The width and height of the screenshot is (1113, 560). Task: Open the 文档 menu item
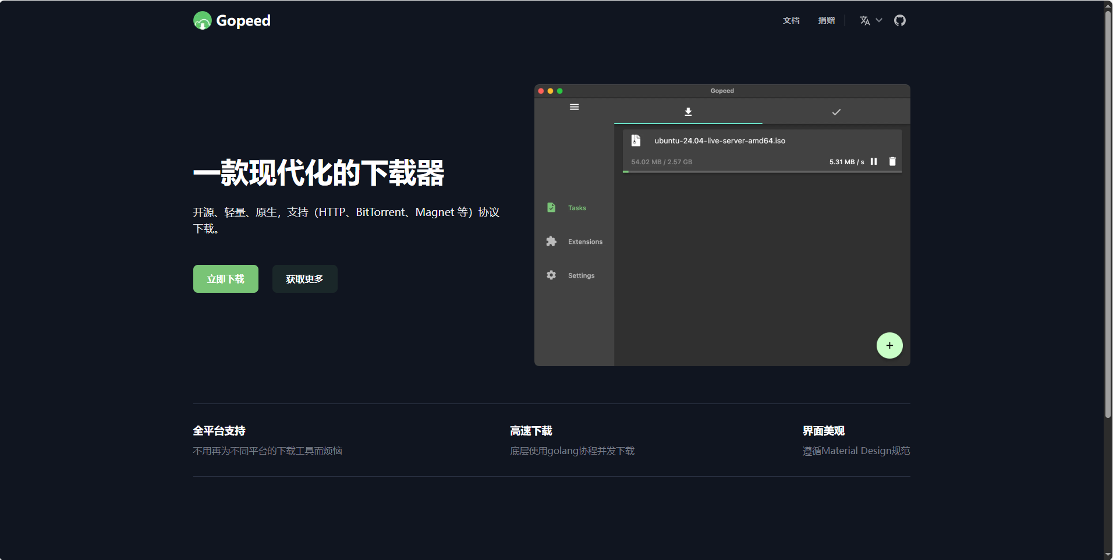click(791, 20)
